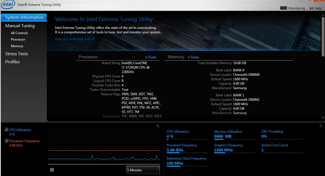Click the Total Installed Memory value 16.00 GB

240,63
